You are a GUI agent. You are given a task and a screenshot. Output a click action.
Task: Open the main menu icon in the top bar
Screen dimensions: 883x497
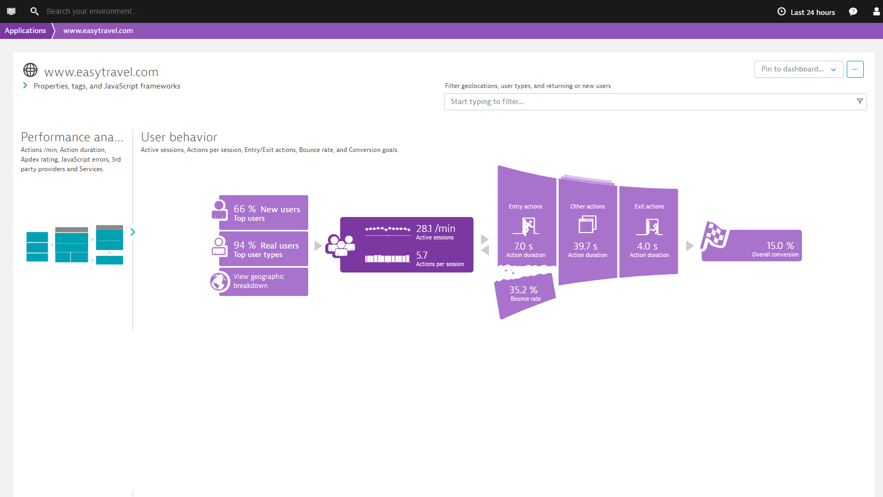click(11, 11)
